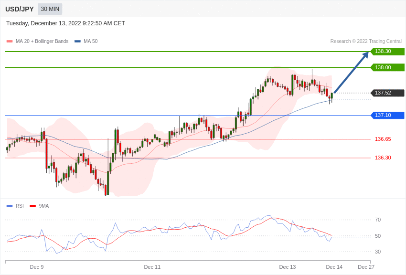Click the Dec 11 date axis label

coord(152,267)
